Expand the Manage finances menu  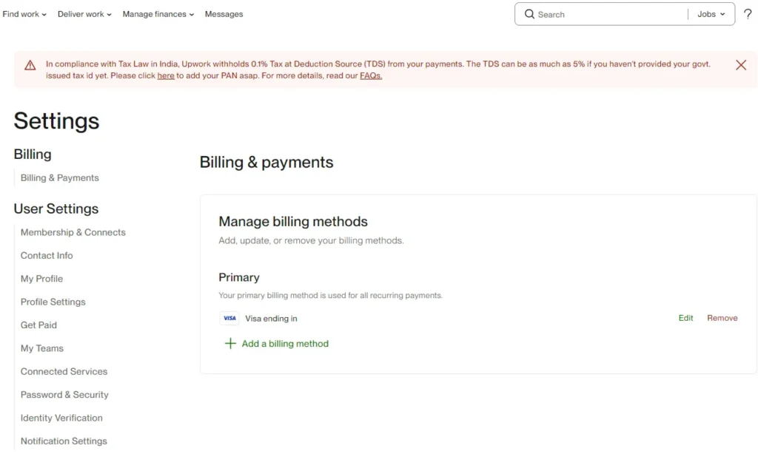pos(158,14)
